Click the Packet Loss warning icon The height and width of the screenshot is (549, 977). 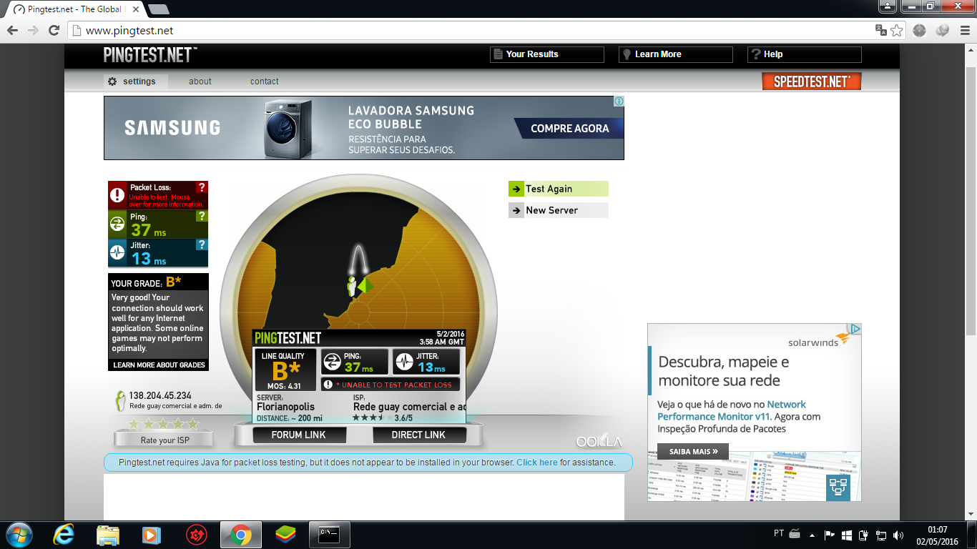pos(117,195)
